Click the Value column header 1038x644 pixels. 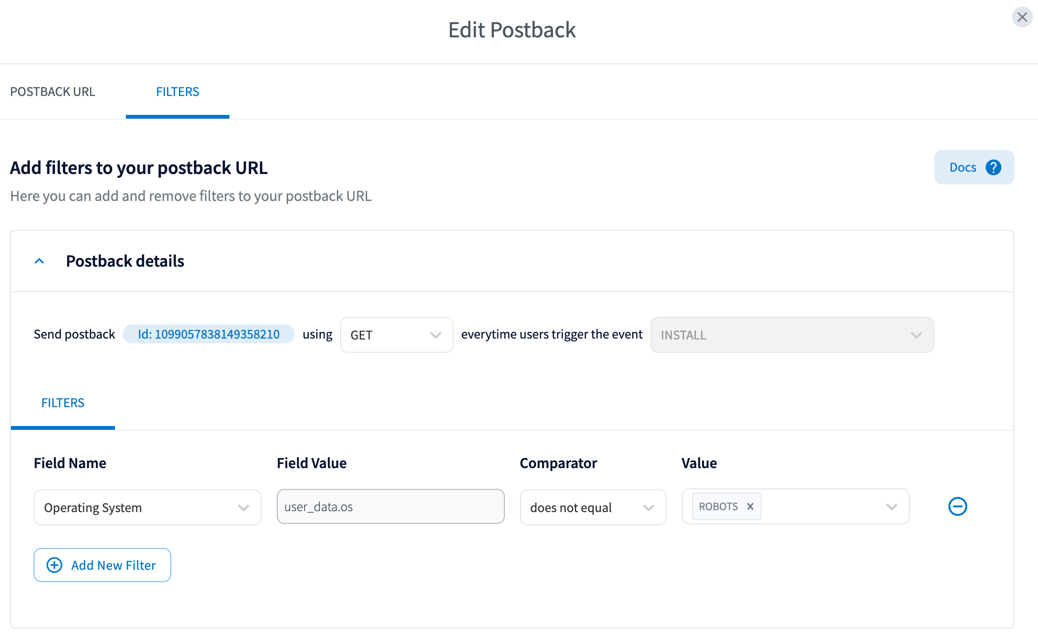click(x=699, y=463)
